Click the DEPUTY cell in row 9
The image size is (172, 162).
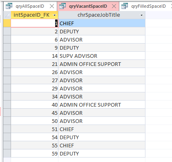point(102,48)
